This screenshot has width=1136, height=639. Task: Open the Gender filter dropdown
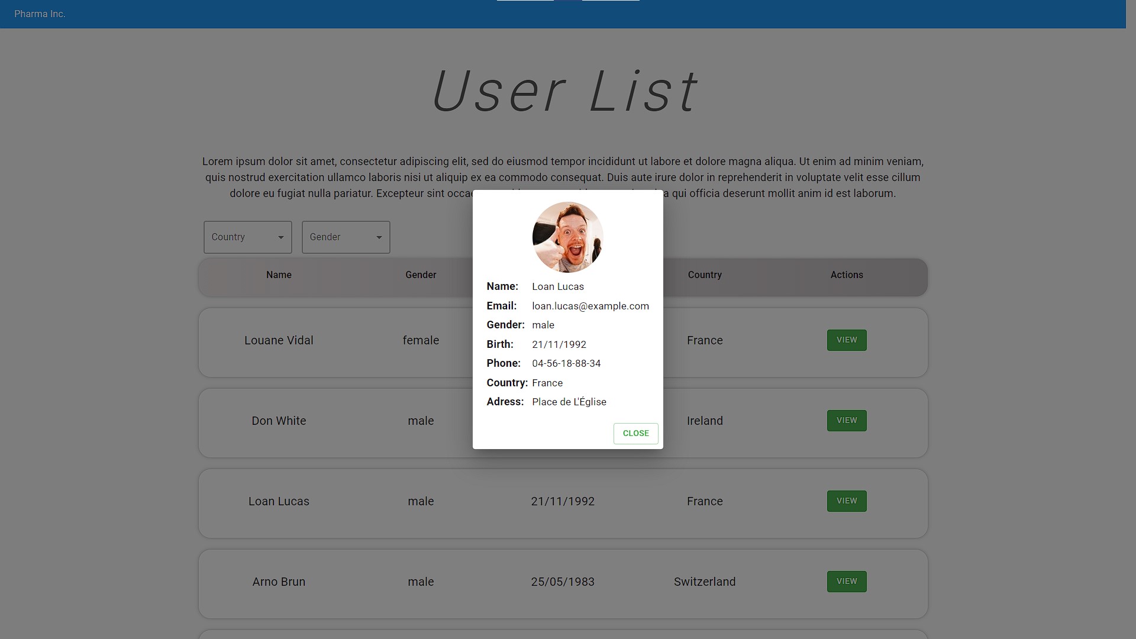tap(346, 237)
